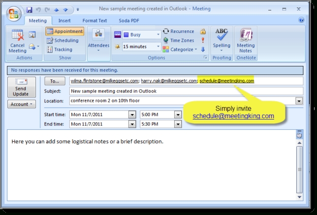The image size is (317, 215).
Task: Save the meeting with the floppy icon
Action: point(30,10)
